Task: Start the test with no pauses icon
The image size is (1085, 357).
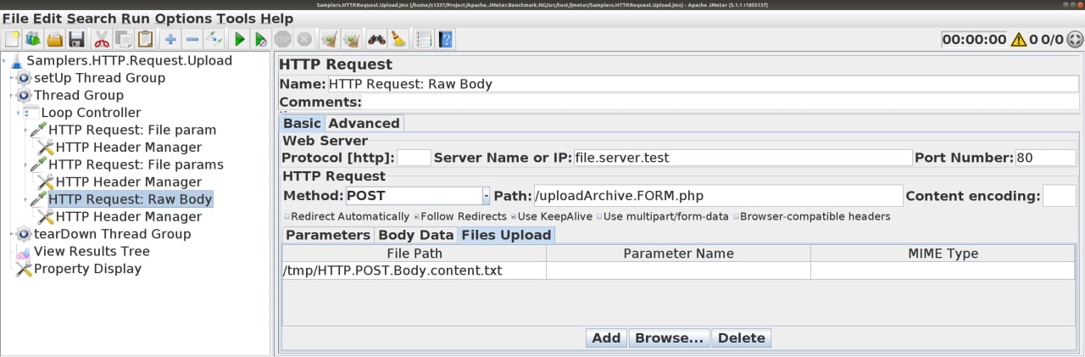Action: click(x=261, y=39)
